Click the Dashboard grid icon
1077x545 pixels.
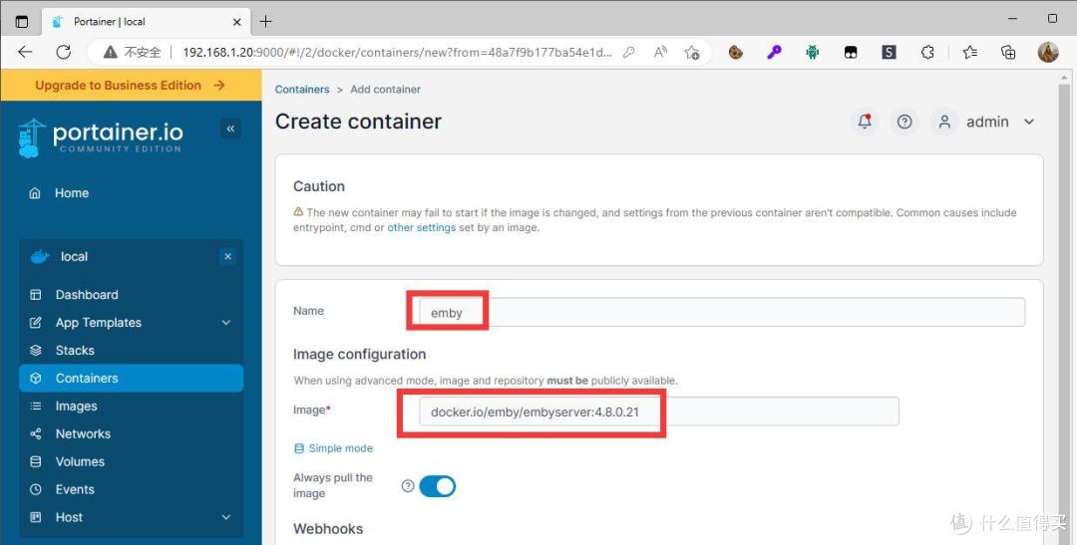click(x=36, y=295)
